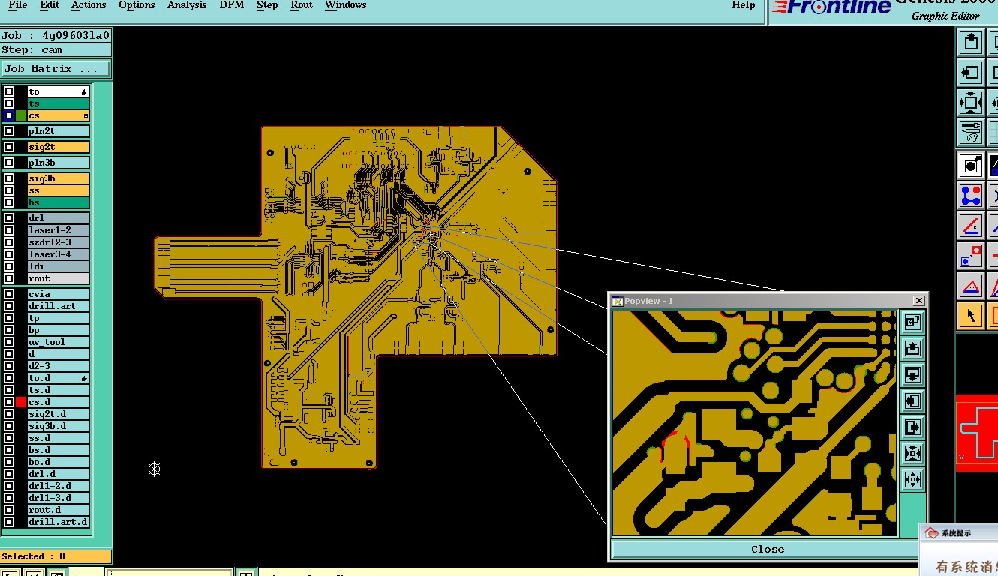Click the green color swatch beside cs layer
The width and height of the screenshot is (998, 576).
[21, 115]
